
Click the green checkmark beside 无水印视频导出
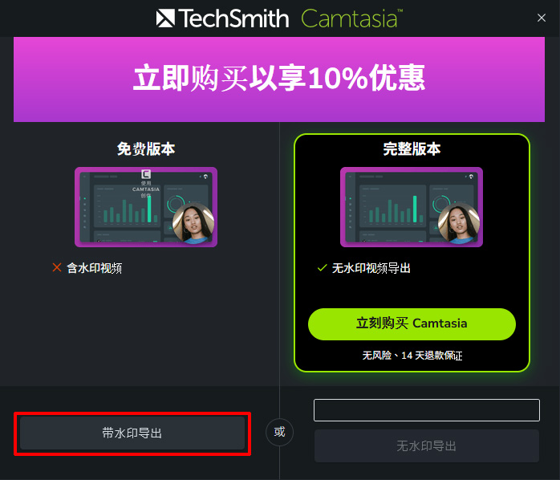[x=323, y=267]
